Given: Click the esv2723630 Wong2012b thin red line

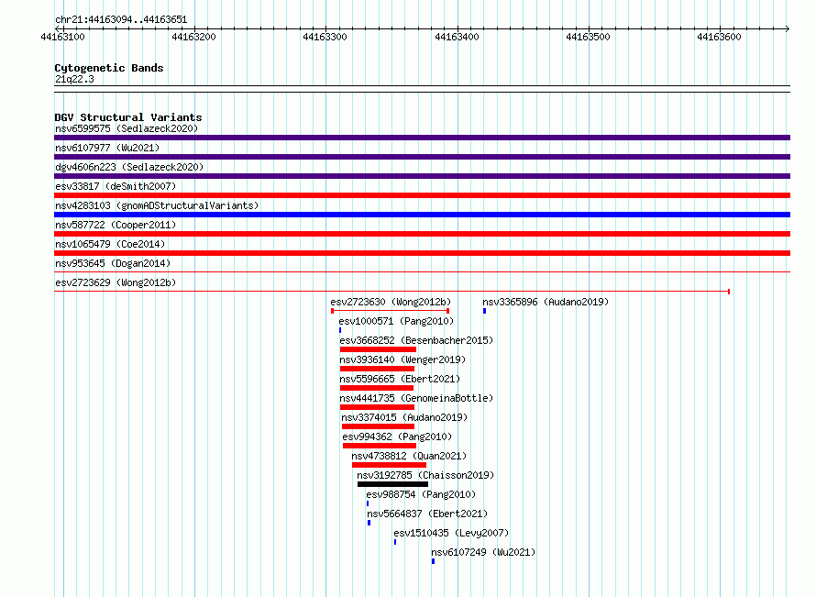Looking at the screenshot, I should coord(391,311).
